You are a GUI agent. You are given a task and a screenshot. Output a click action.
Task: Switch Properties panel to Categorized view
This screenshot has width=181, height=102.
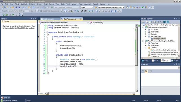pyautogui.click(x=143, y=71)
